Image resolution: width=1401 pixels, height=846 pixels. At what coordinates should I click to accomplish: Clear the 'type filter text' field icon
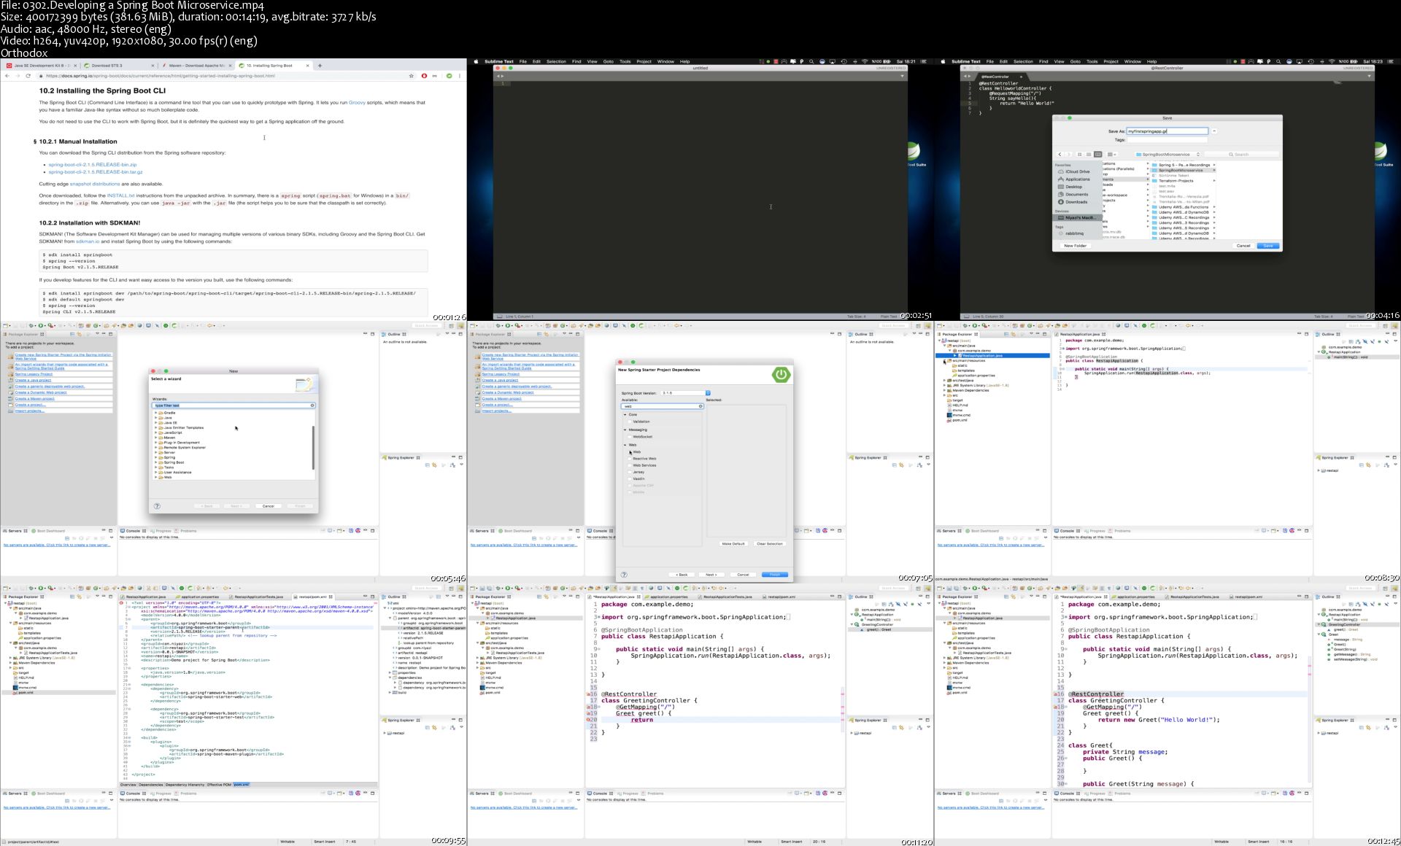pyautogui.click(x=312, y=405)
